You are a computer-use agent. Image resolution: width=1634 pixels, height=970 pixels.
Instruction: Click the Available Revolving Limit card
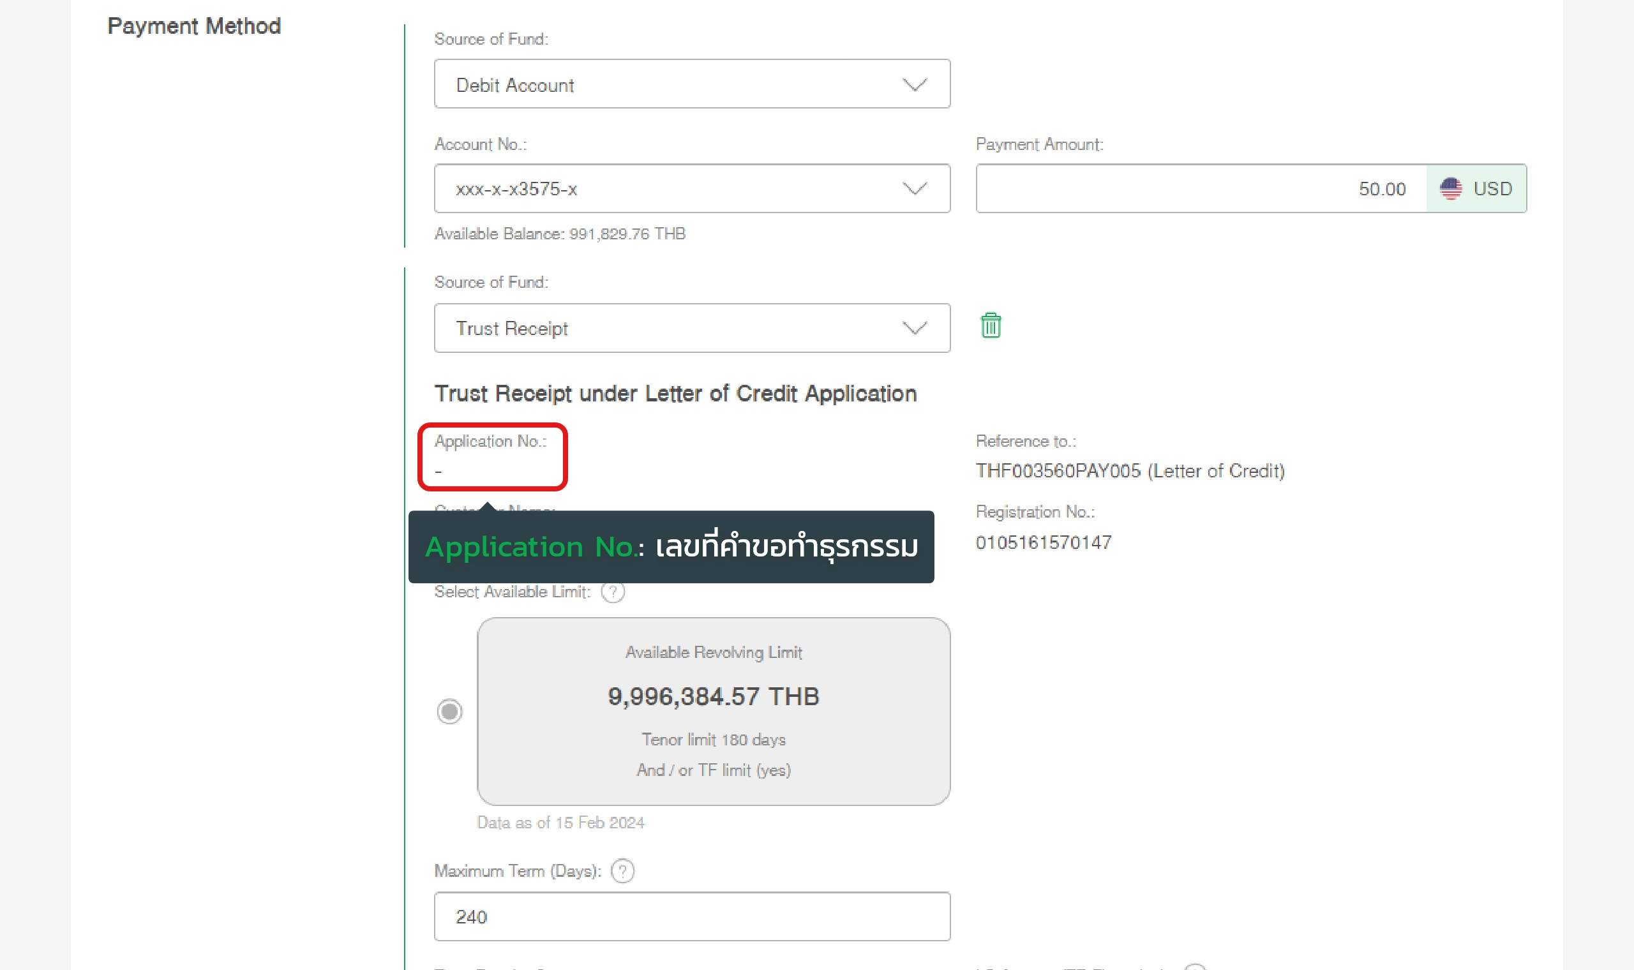point(713,711)
